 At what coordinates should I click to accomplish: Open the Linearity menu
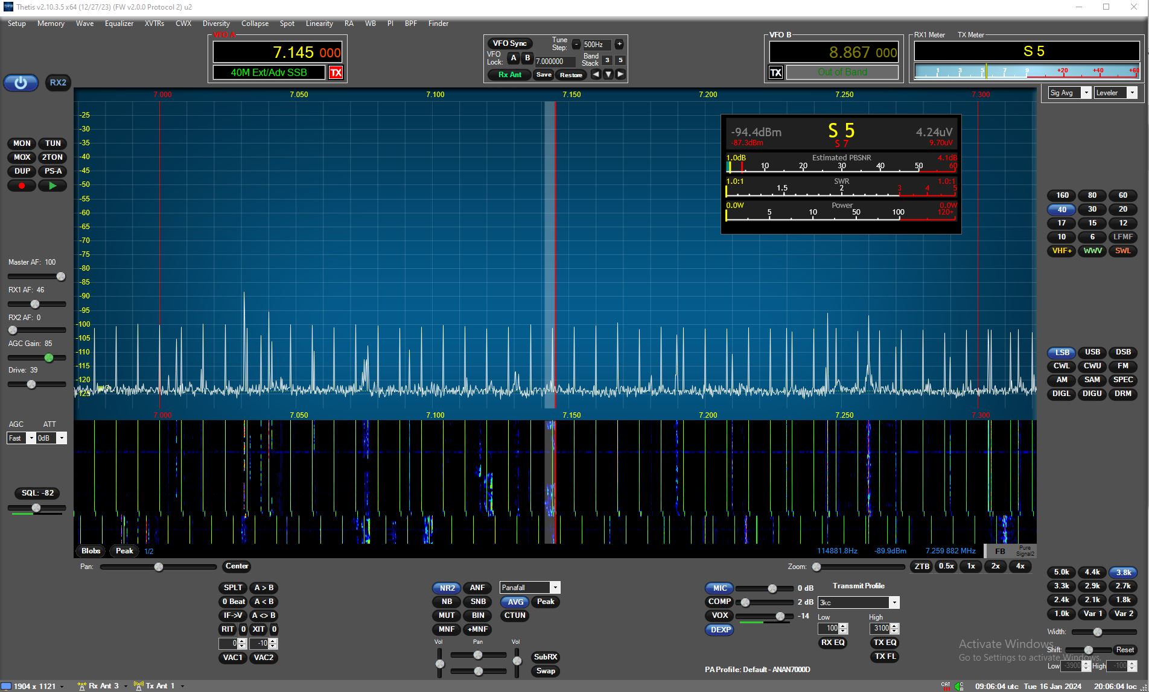[319, 24]
